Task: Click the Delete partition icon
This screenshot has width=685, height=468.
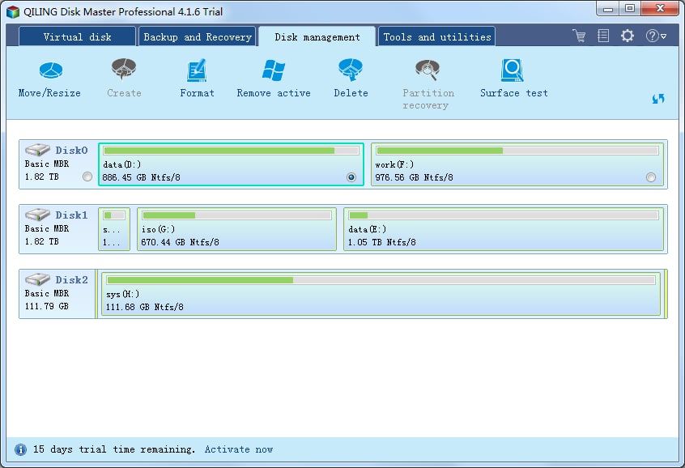Action: (351, 70)
